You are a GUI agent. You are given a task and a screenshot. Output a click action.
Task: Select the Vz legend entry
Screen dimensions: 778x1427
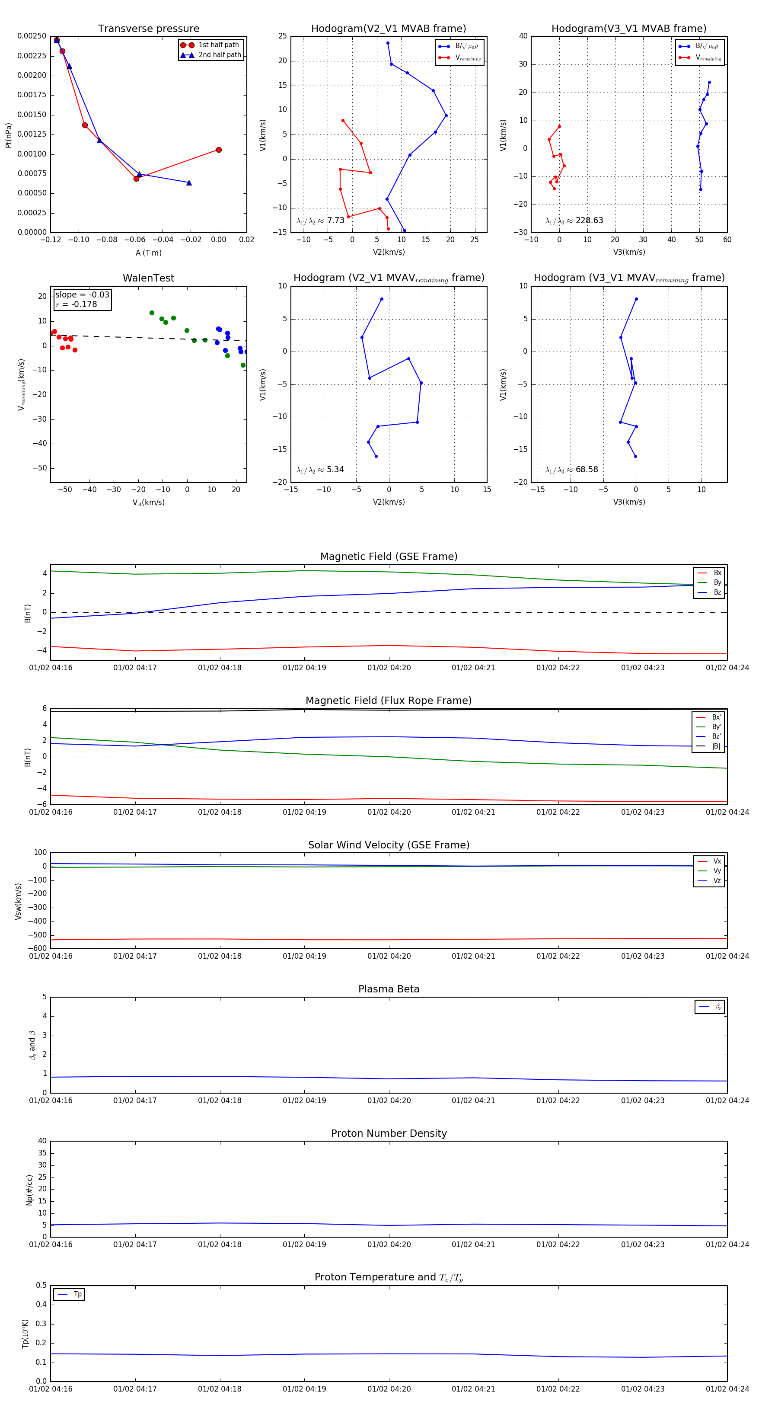pos(710,881)
